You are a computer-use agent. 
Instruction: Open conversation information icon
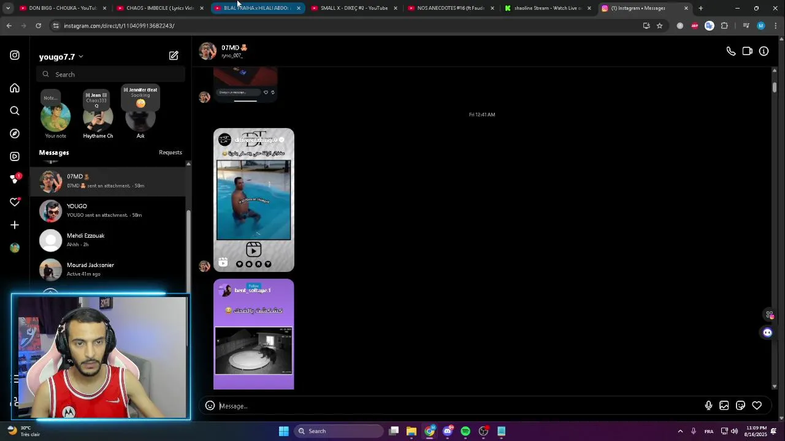(x=764, y=51)
